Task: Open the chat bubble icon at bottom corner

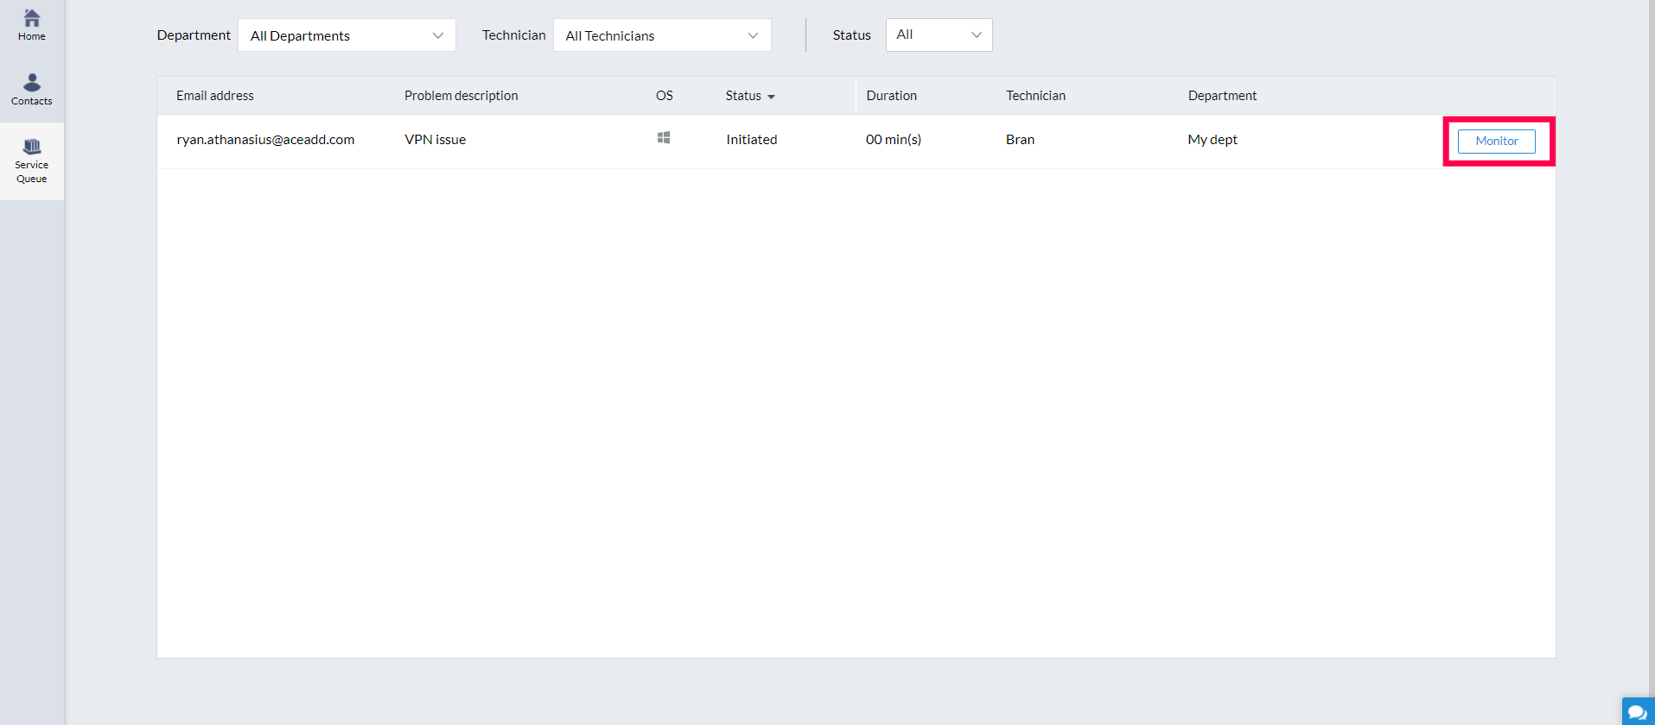Action: [1637, 711]
